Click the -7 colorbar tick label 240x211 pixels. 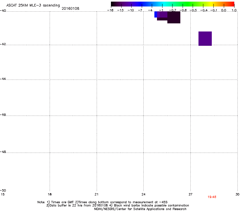click(140, 10)
